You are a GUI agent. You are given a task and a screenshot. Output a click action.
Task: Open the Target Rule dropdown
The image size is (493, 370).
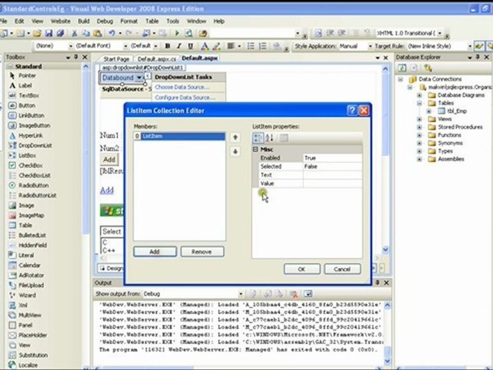point(470,46)
